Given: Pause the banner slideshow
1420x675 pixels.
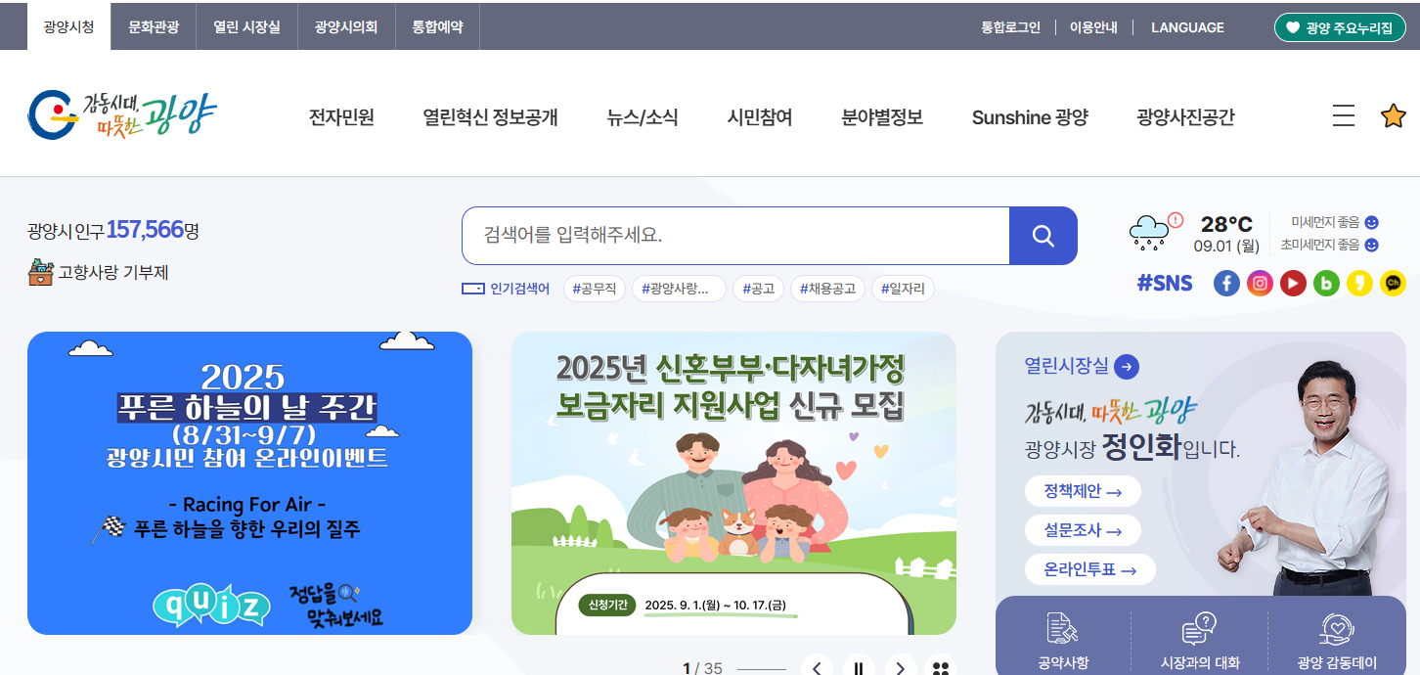Looking at the screenshot, I should pyautogui.click(x=859, y=668).
